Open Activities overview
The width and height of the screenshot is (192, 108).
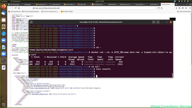point(4,1)
